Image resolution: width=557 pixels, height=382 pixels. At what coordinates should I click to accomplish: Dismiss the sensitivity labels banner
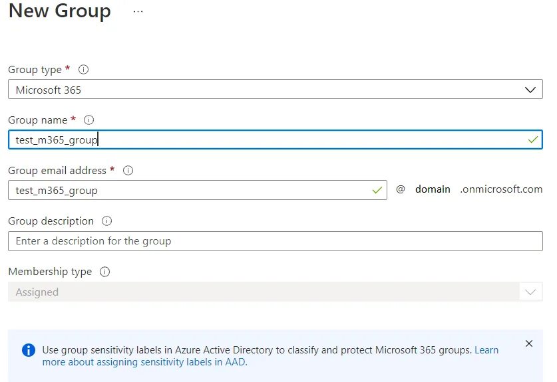click(x=529, y=343)
